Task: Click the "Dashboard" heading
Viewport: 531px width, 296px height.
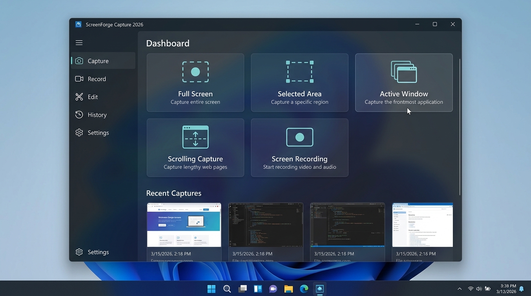Action: (168, 43)
